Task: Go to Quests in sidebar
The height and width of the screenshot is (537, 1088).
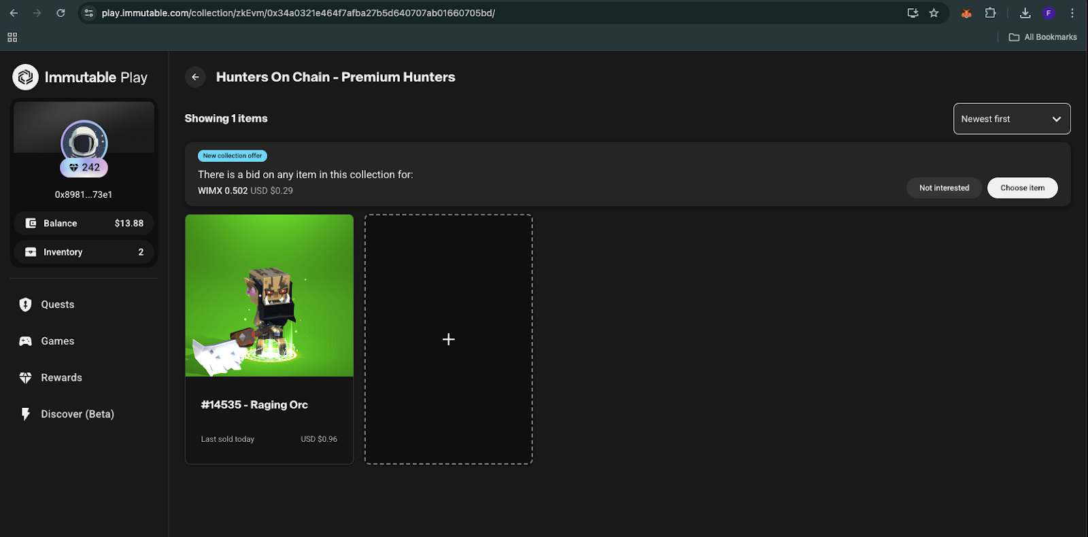Action: pos(57,305)
